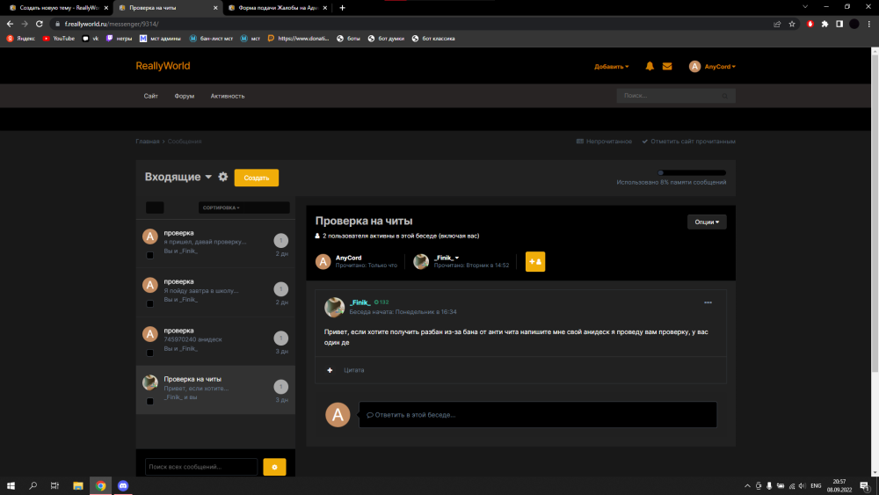Open the browser extensions puzzle icon
Viewport: 879px width, 495px height.
click(825, 24)
